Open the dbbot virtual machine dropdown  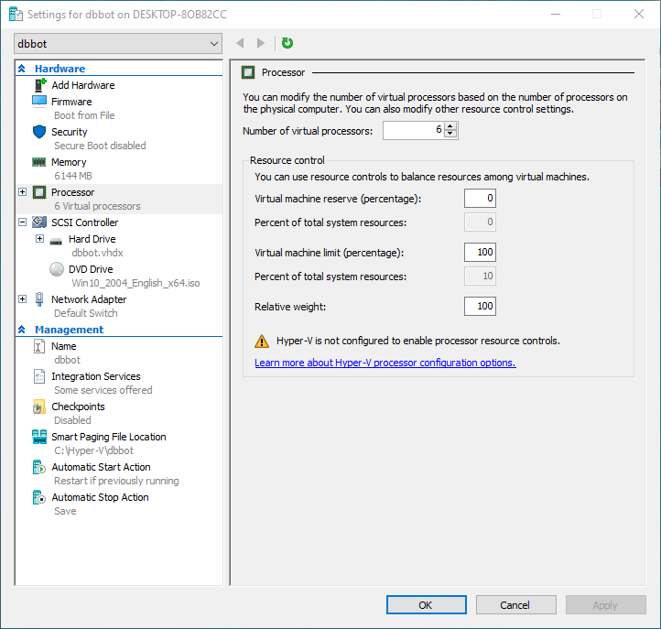118,44
